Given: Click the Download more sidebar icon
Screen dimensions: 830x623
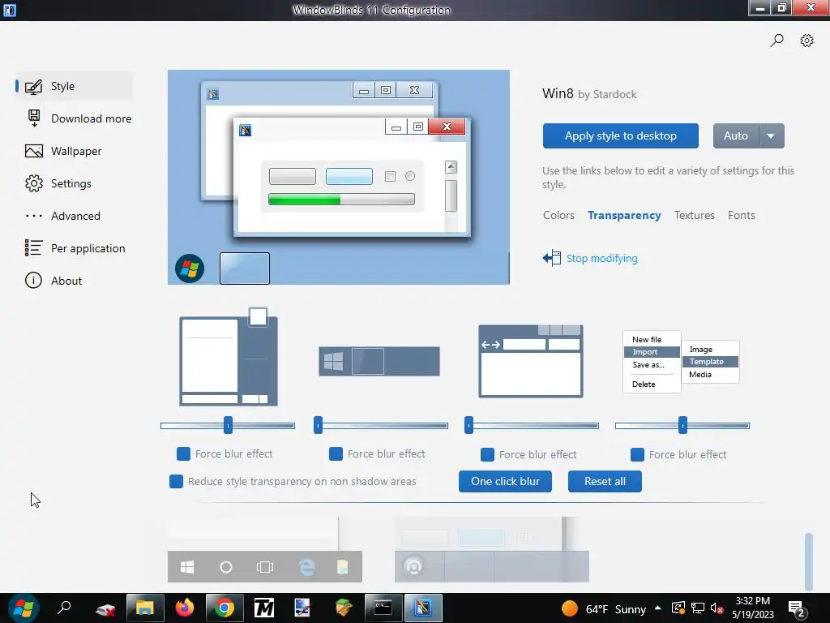Looking at the screenshot, I should [x=34, y=118].
